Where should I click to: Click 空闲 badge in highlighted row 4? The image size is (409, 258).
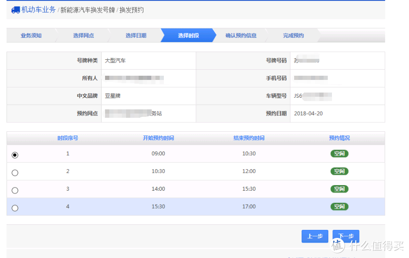pos(339,207)
